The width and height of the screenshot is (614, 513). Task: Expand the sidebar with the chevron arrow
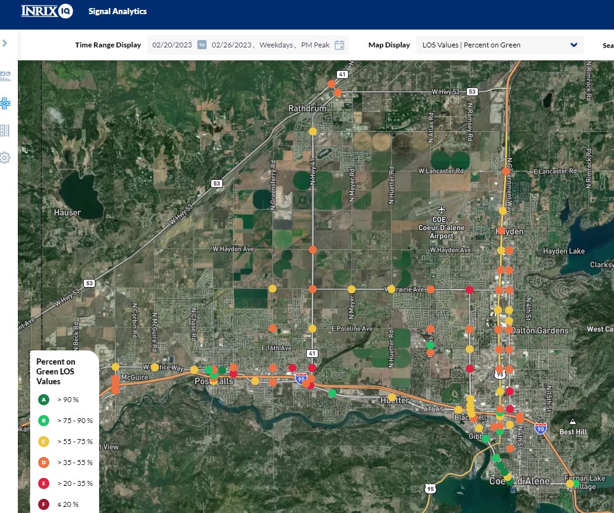[5, 43]
